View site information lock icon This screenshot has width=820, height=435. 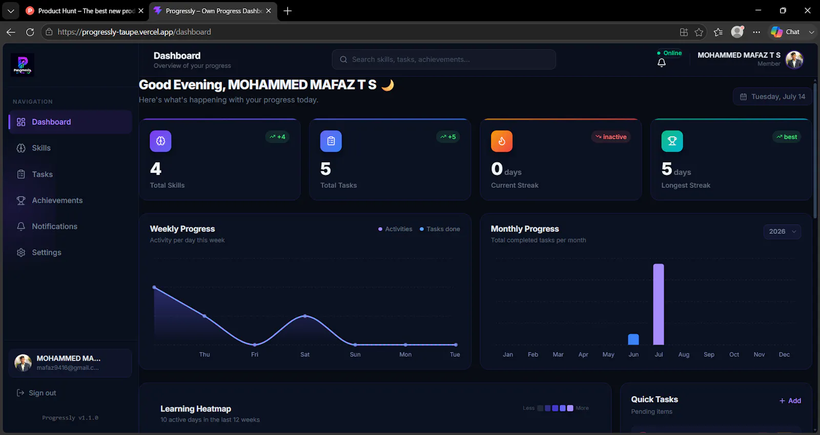(x=49, y=32)
